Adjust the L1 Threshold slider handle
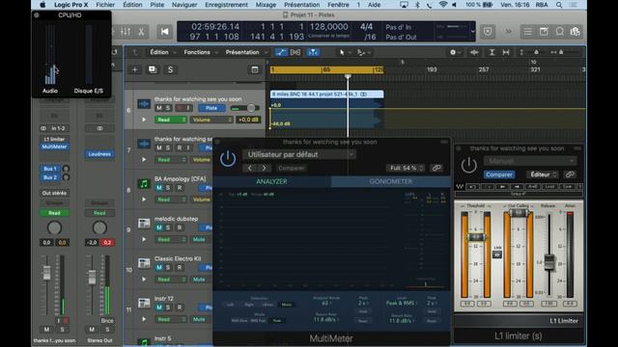618x347 pixels. pyautogui.click(x=476, y=237)
